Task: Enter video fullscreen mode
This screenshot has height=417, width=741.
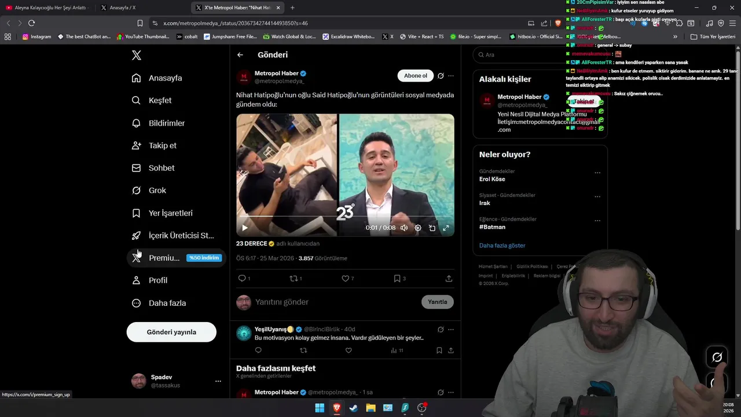Action: coord(446,228)
